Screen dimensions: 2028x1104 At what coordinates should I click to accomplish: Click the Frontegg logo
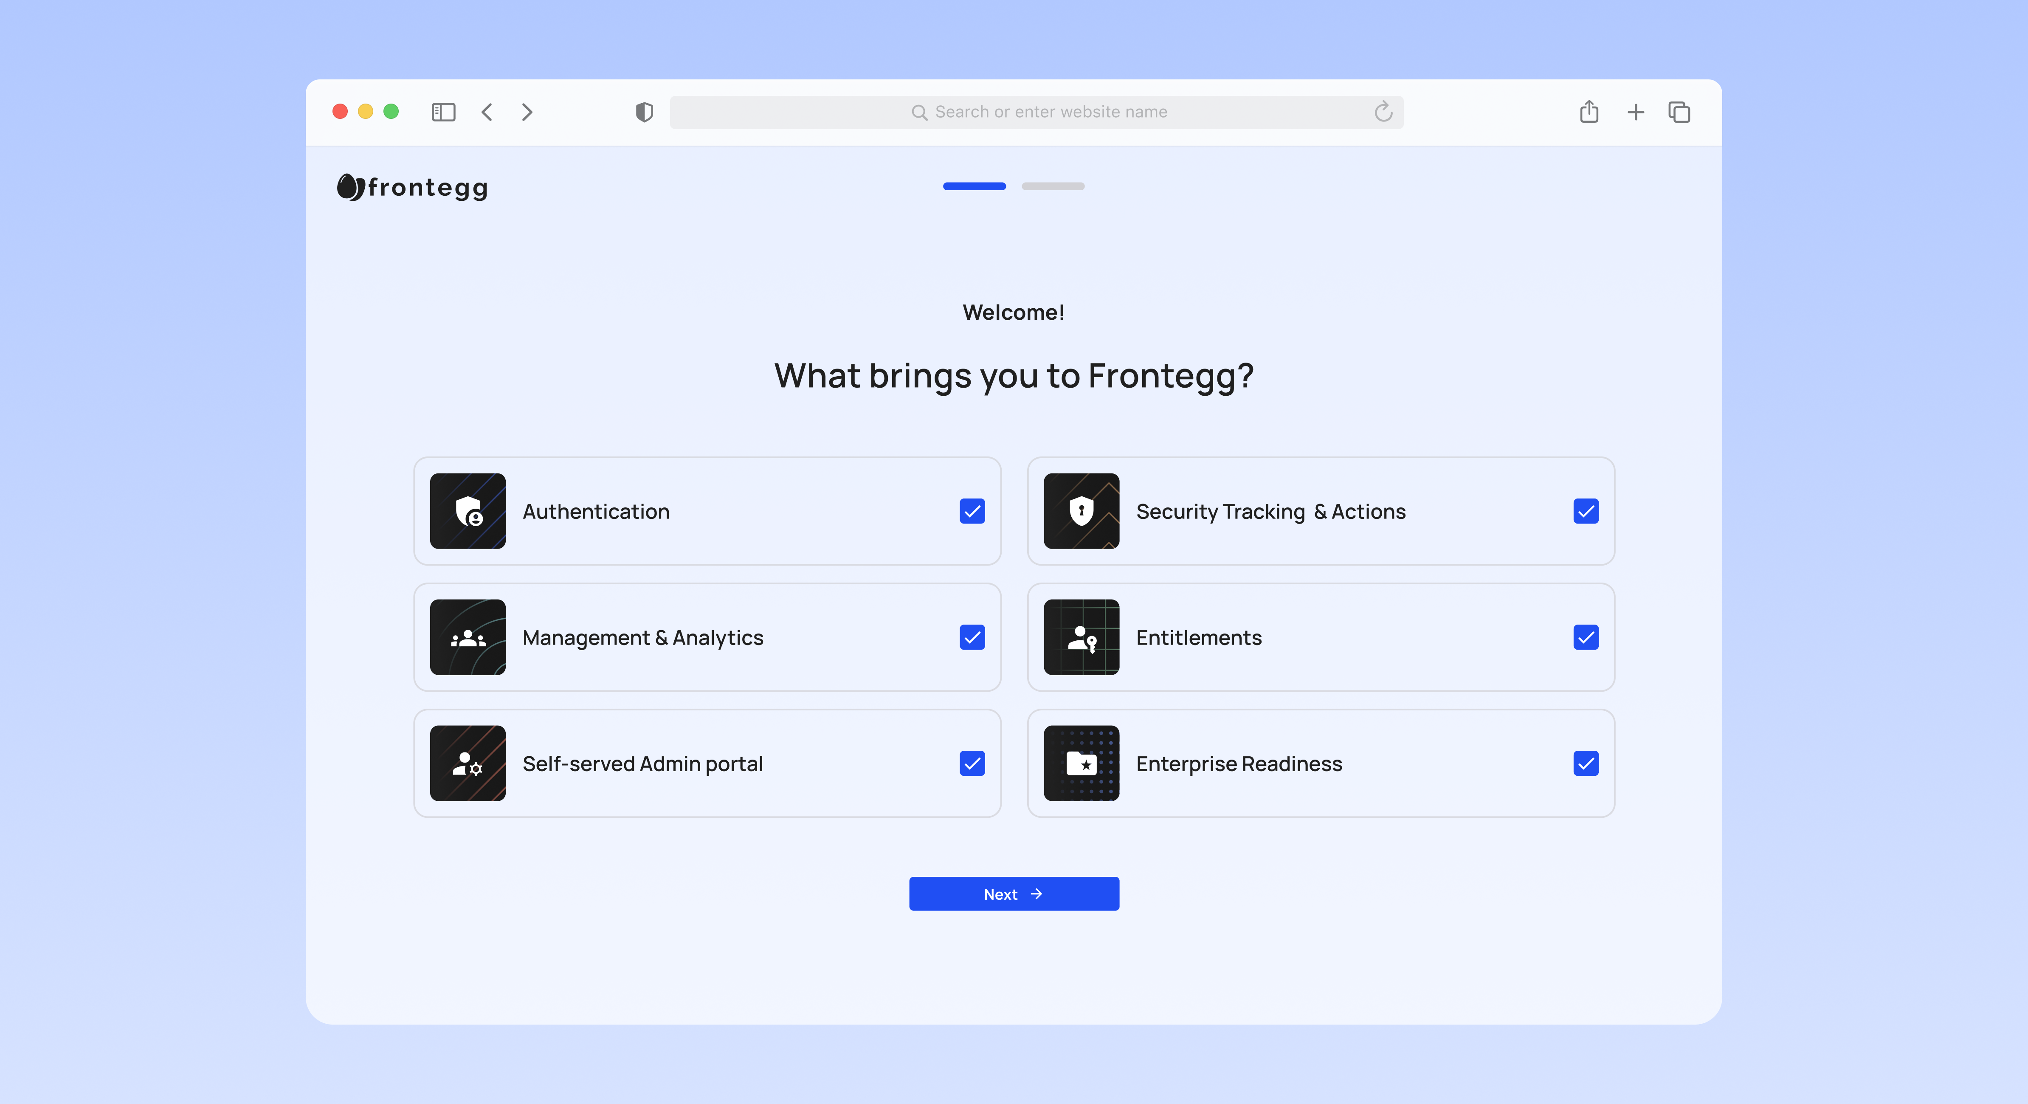[x=411, y=187]
